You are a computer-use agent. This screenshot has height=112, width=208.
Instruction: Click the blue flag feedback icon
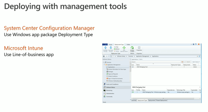point(196,45)
